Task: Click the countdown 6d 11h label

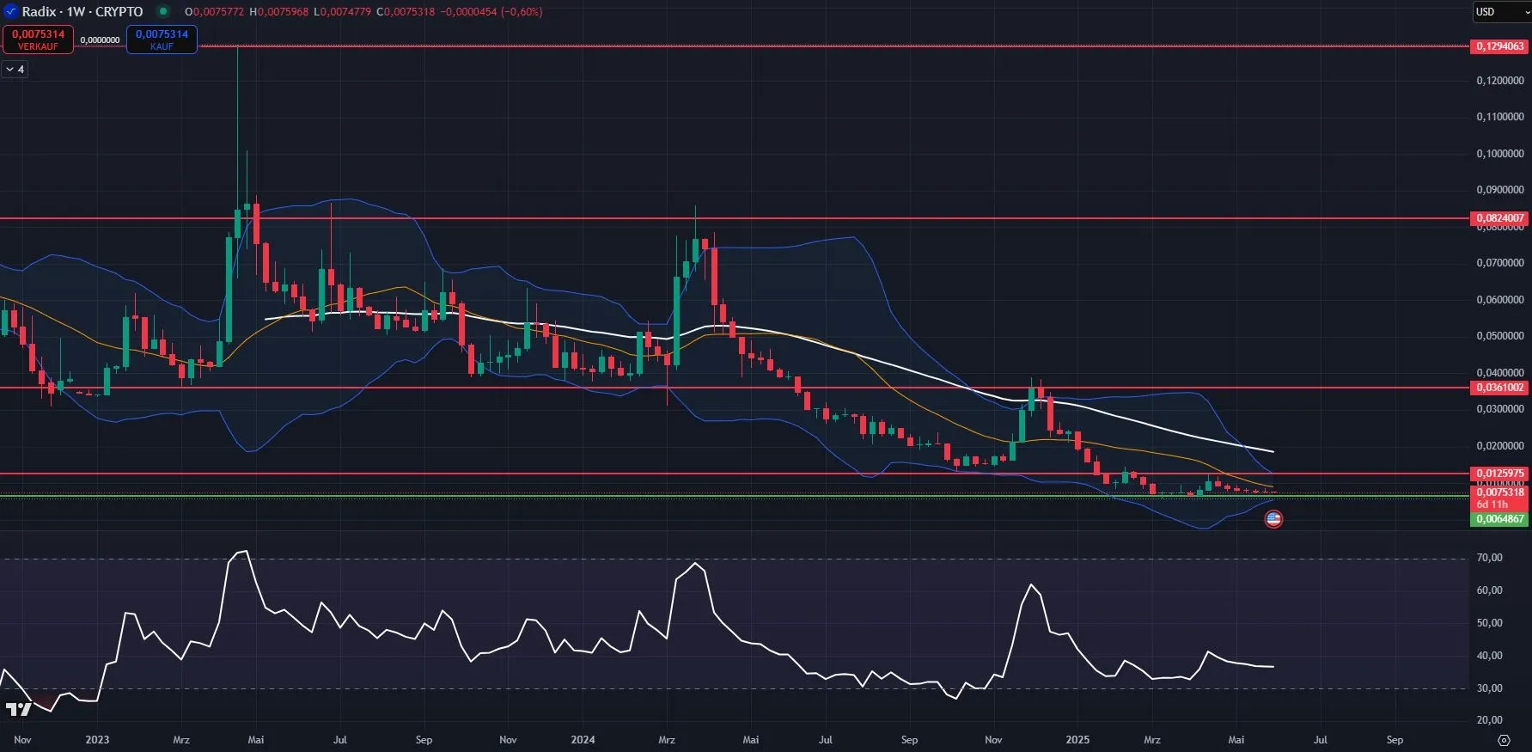Action: click(x=1492, y=504)
